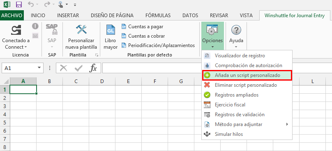
Task: Select column A header
Action: tap(23, 81)
